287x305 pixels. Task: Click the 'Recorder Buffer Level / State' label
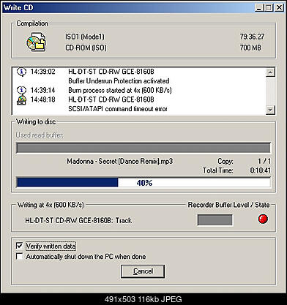tap(228, 205)
